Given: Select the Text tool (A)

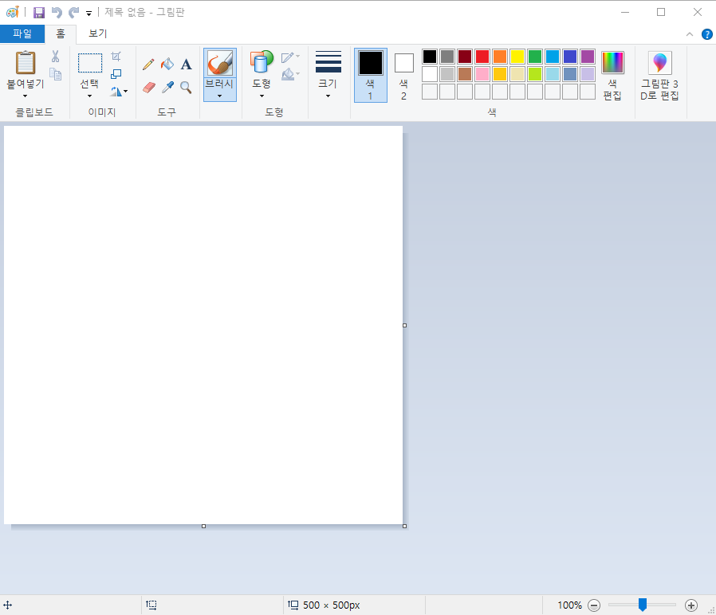Looking at the screenshot, I should pyautogui.click(x=186, y=65).
